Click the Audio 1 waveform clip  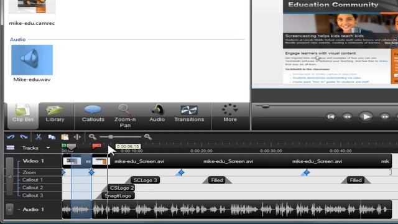227,210
